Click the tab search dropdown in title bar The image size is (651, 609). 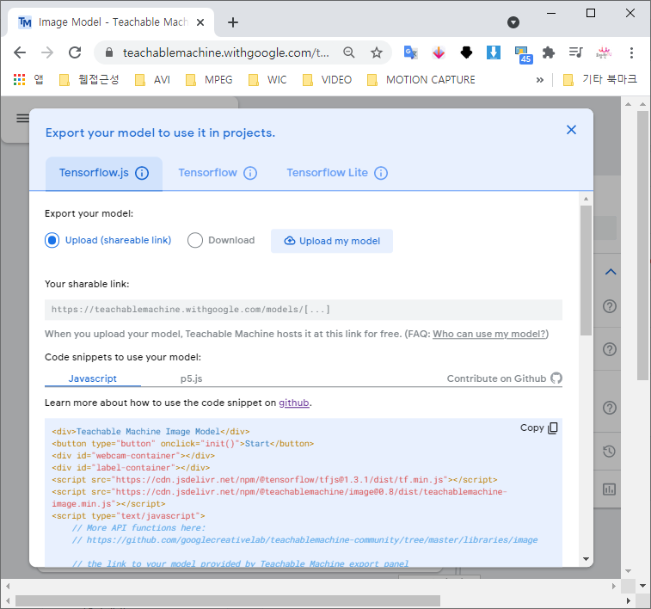tap(513, 22)
